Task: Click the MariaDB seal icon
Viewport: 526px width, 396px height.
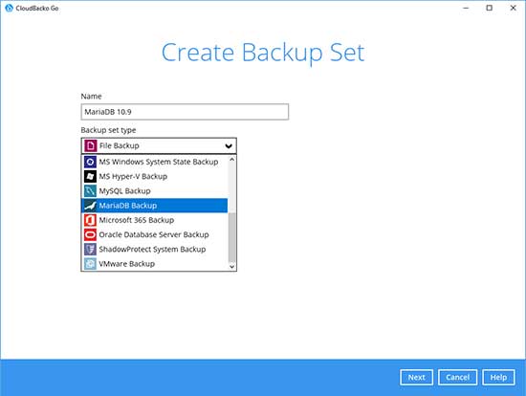Action: pos(90,206)
